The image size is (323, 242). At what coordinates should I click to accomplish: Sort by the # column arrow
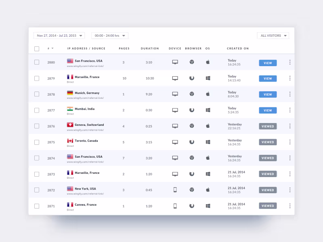[52, 48]
